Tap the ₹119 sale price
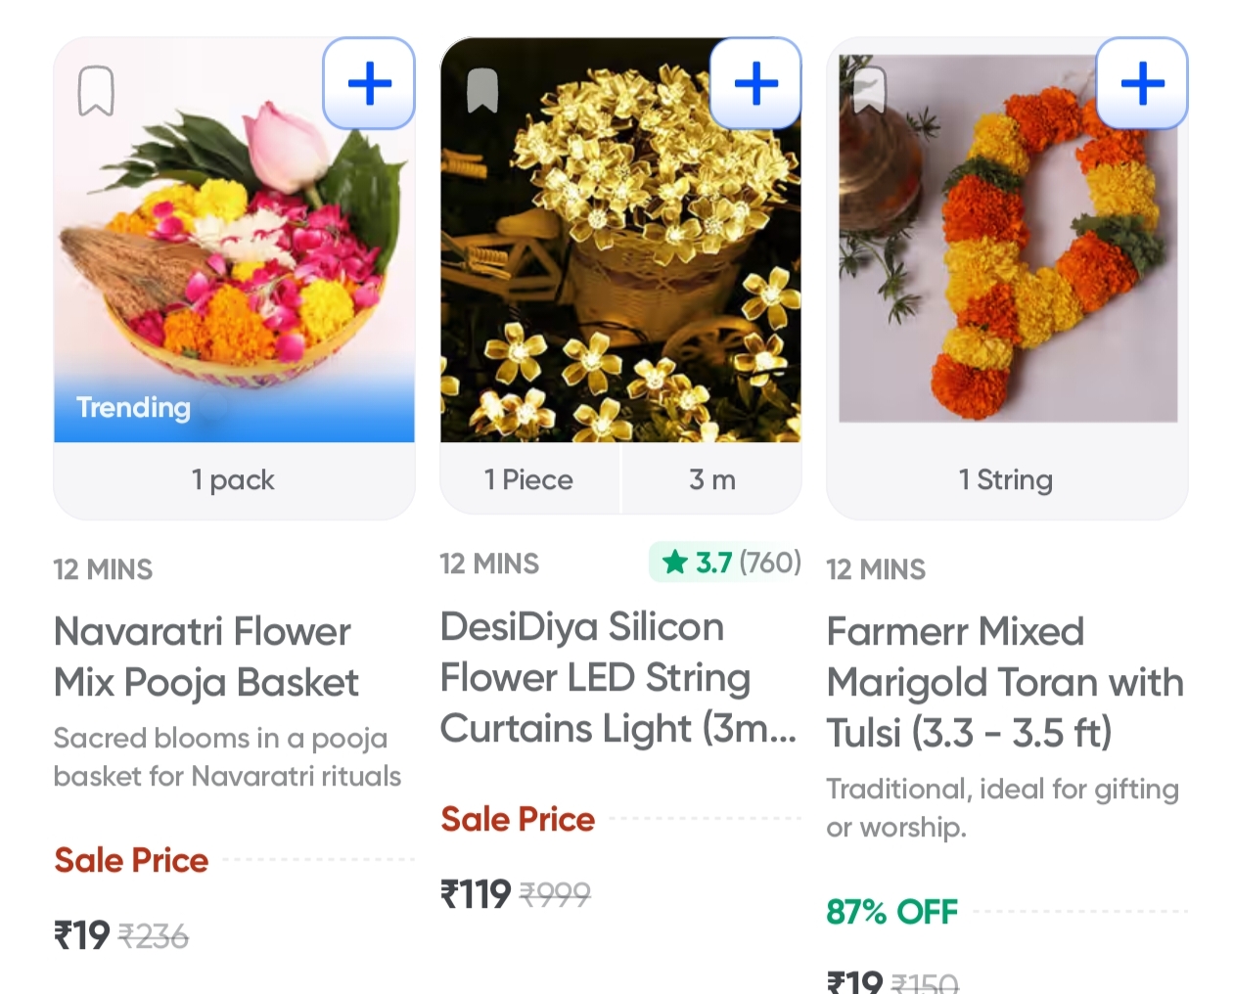Viewport: 1233px width, 994px height. point(476,893)
